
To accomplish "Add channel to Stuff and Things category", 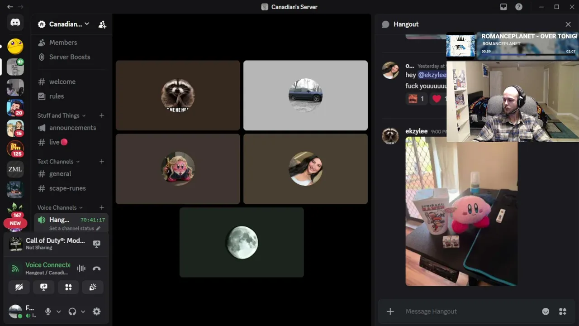I will coord(102,115).
